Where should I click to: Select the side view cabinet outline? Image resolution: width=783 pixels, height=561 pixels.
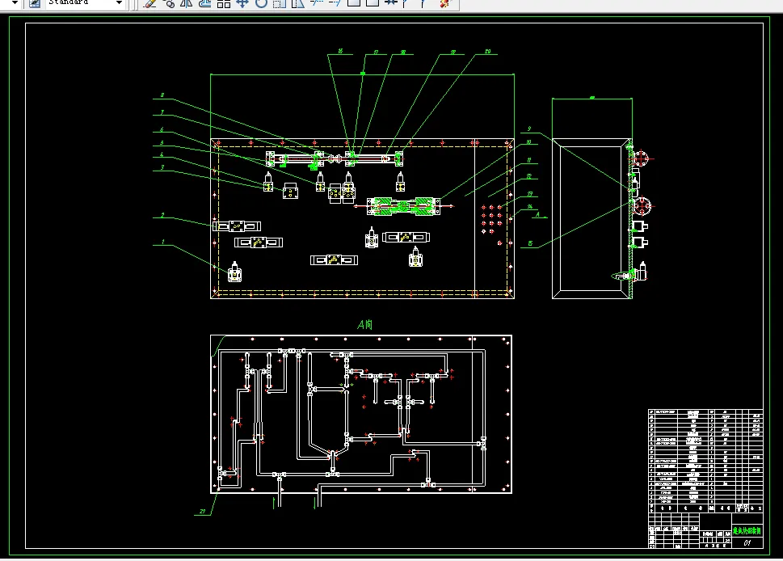[591, 219]
